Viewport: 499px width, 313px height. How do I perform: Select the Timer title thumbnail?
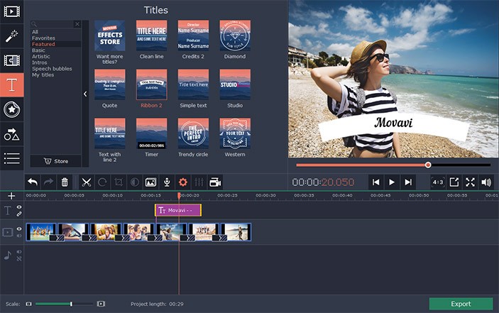coord(151,133)
